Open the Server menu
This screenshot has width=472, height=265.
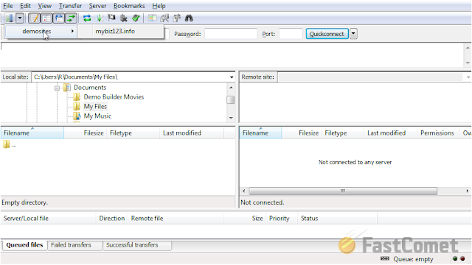pyautogui.click(x=97, y=6)
